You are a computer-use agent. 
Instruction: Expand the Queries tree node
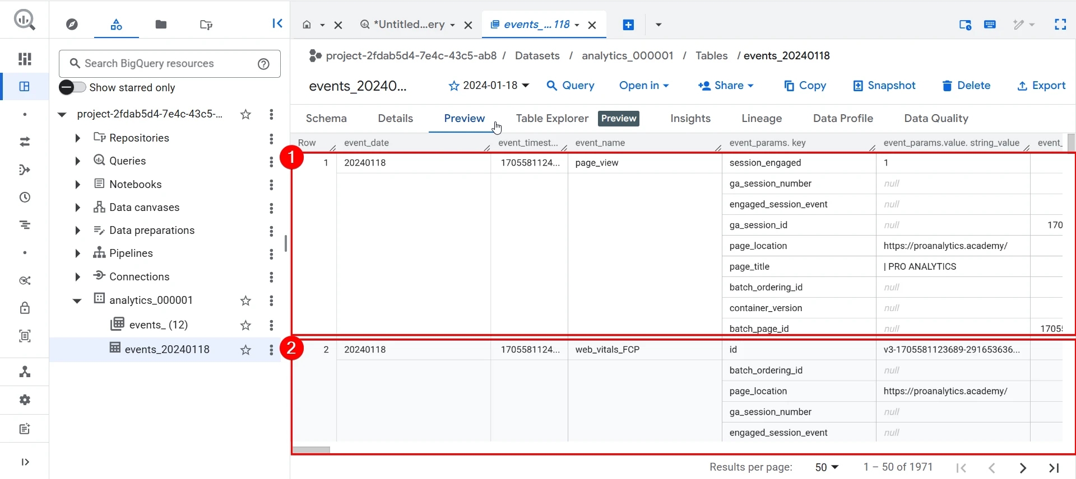coord(77,161)
